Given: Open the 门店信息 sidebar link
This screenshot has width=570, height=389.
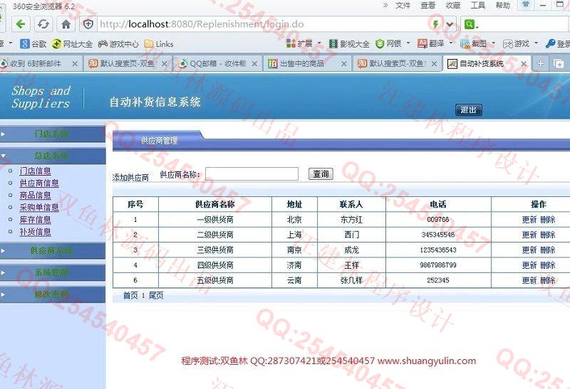Looking at the screenshot, I should [35, 171].
